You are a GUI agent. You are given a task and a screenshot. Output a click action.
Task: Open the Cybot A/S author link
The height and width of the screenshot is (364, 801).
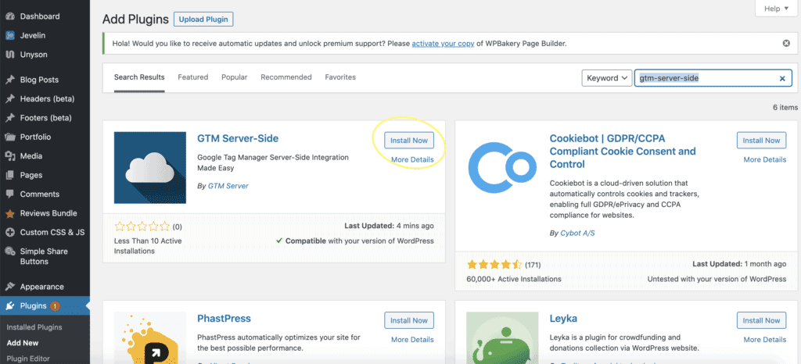578,233
